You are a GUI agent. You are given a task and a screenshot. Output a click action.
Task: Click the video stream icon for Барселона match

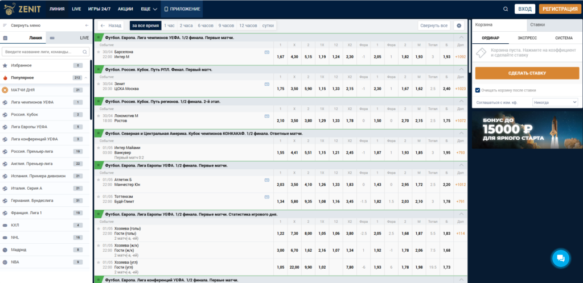pyautogui.click(x=266, y=52)
